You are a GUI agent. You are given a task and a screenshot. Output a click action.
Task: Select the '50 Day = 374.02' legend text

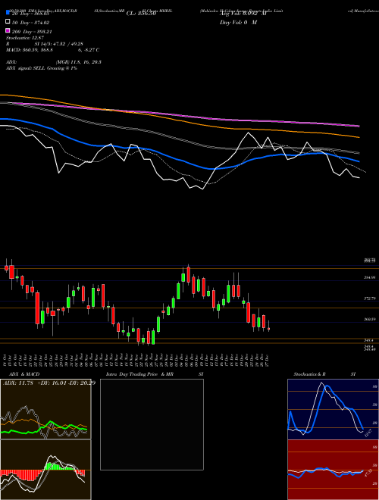click(31, 23)
